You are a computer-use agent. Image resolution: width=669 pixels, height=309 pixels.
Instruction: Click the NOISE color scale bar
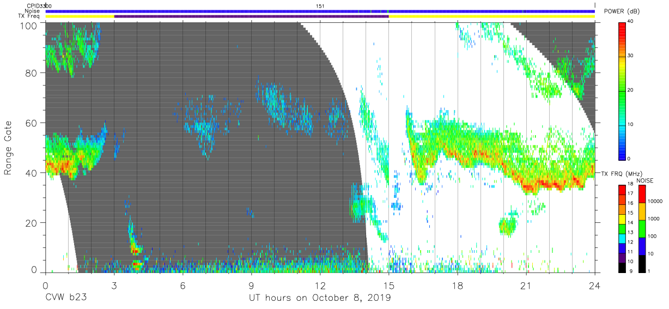(x=642, y=228)
